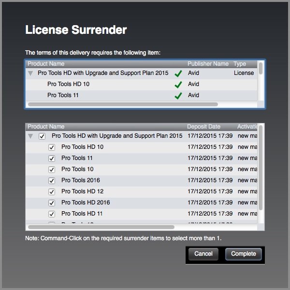Viewport: 290px width, 290px height.
Task: Collapse the Pro Tools HD plan in the lower table
Action: point(30,136)
